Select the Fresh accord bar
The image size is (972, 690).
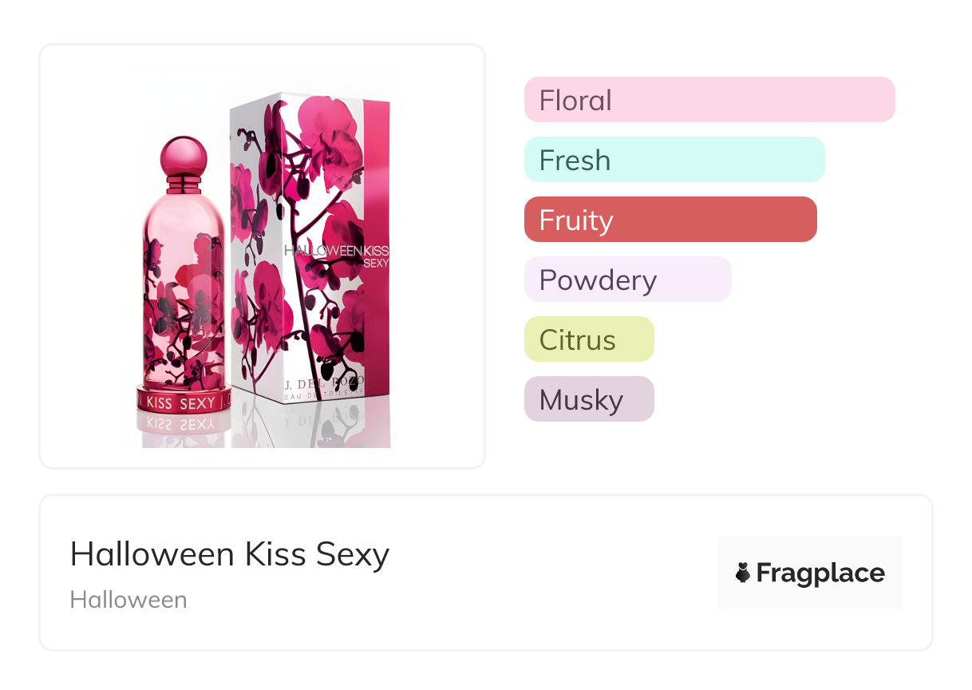(674, 160)
